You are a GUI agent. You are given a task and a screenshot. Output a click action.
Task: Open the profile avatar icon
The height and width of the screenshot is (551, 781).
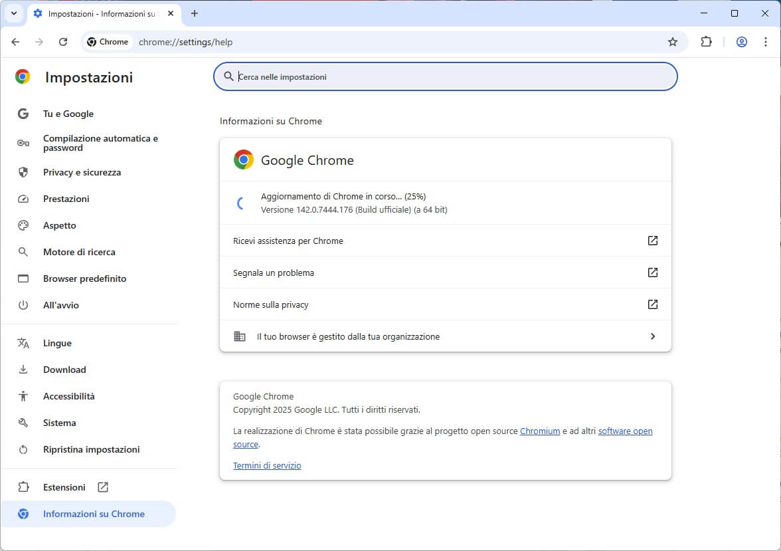pyautogui.click(x=742, y=42)
